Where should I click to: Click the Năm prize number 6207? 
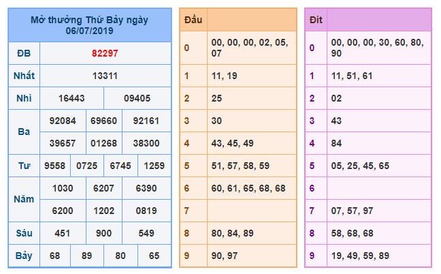click(x=104, y=188)
